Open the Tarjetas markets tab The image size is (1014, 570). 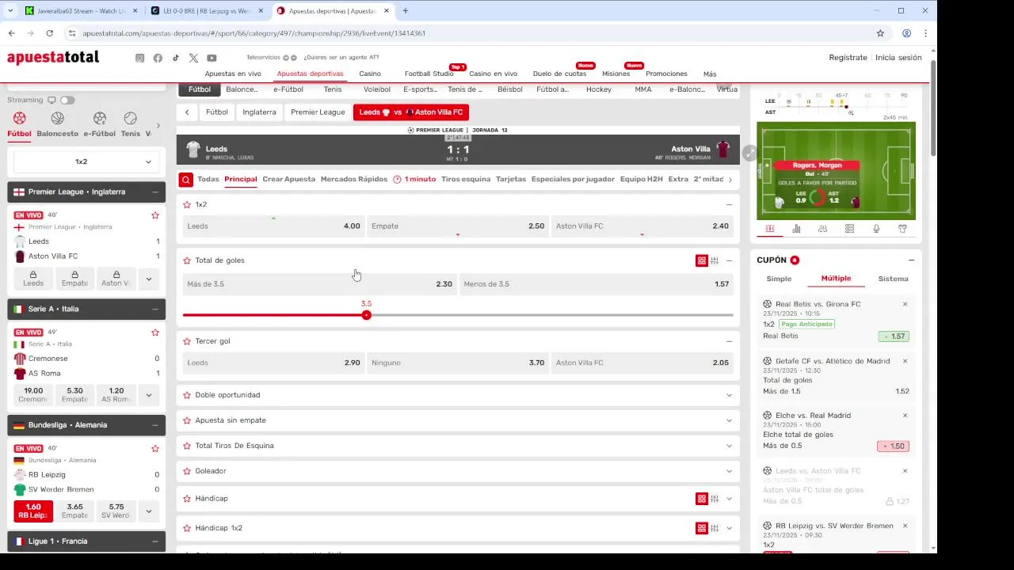coord(511,179)
